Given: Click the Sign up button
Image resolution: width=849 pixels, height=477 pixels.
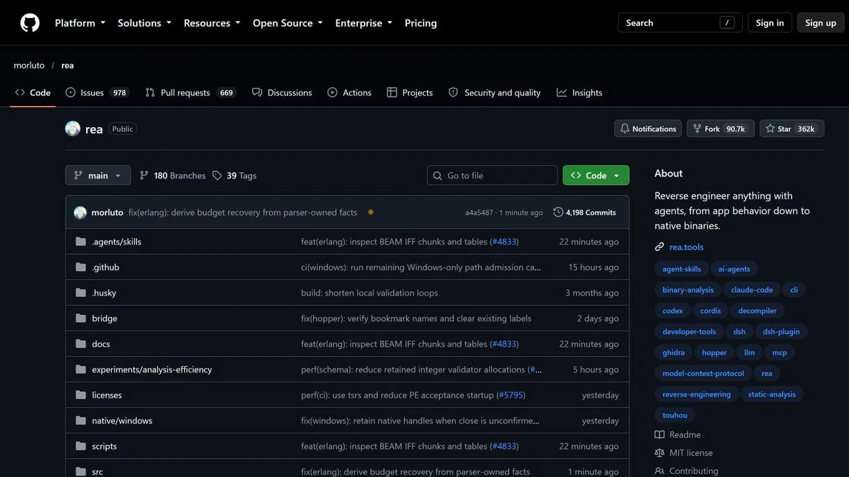Looking at the screenshot, I should point(820,23).
